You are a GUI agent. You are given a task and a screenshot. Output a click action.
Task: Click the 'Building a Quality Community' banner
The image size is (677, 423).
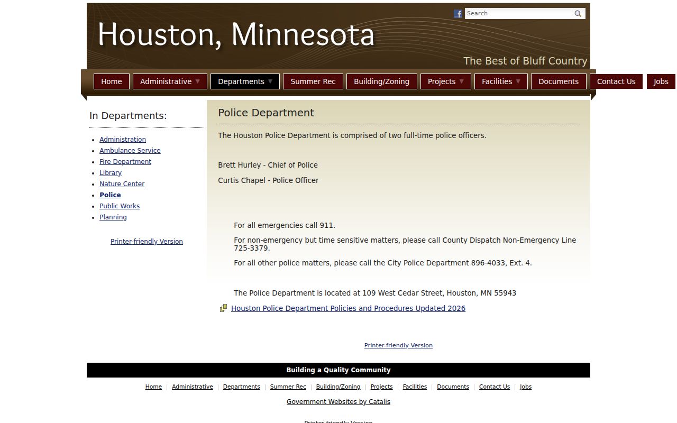(338, 370)
